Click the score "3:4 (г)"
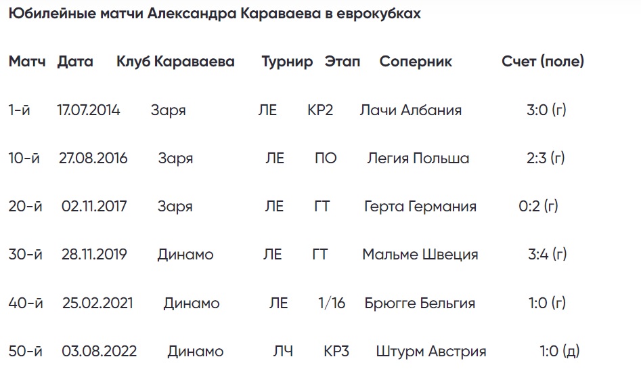Viewport: 641px width, 380px height. (x=547, y=255)
